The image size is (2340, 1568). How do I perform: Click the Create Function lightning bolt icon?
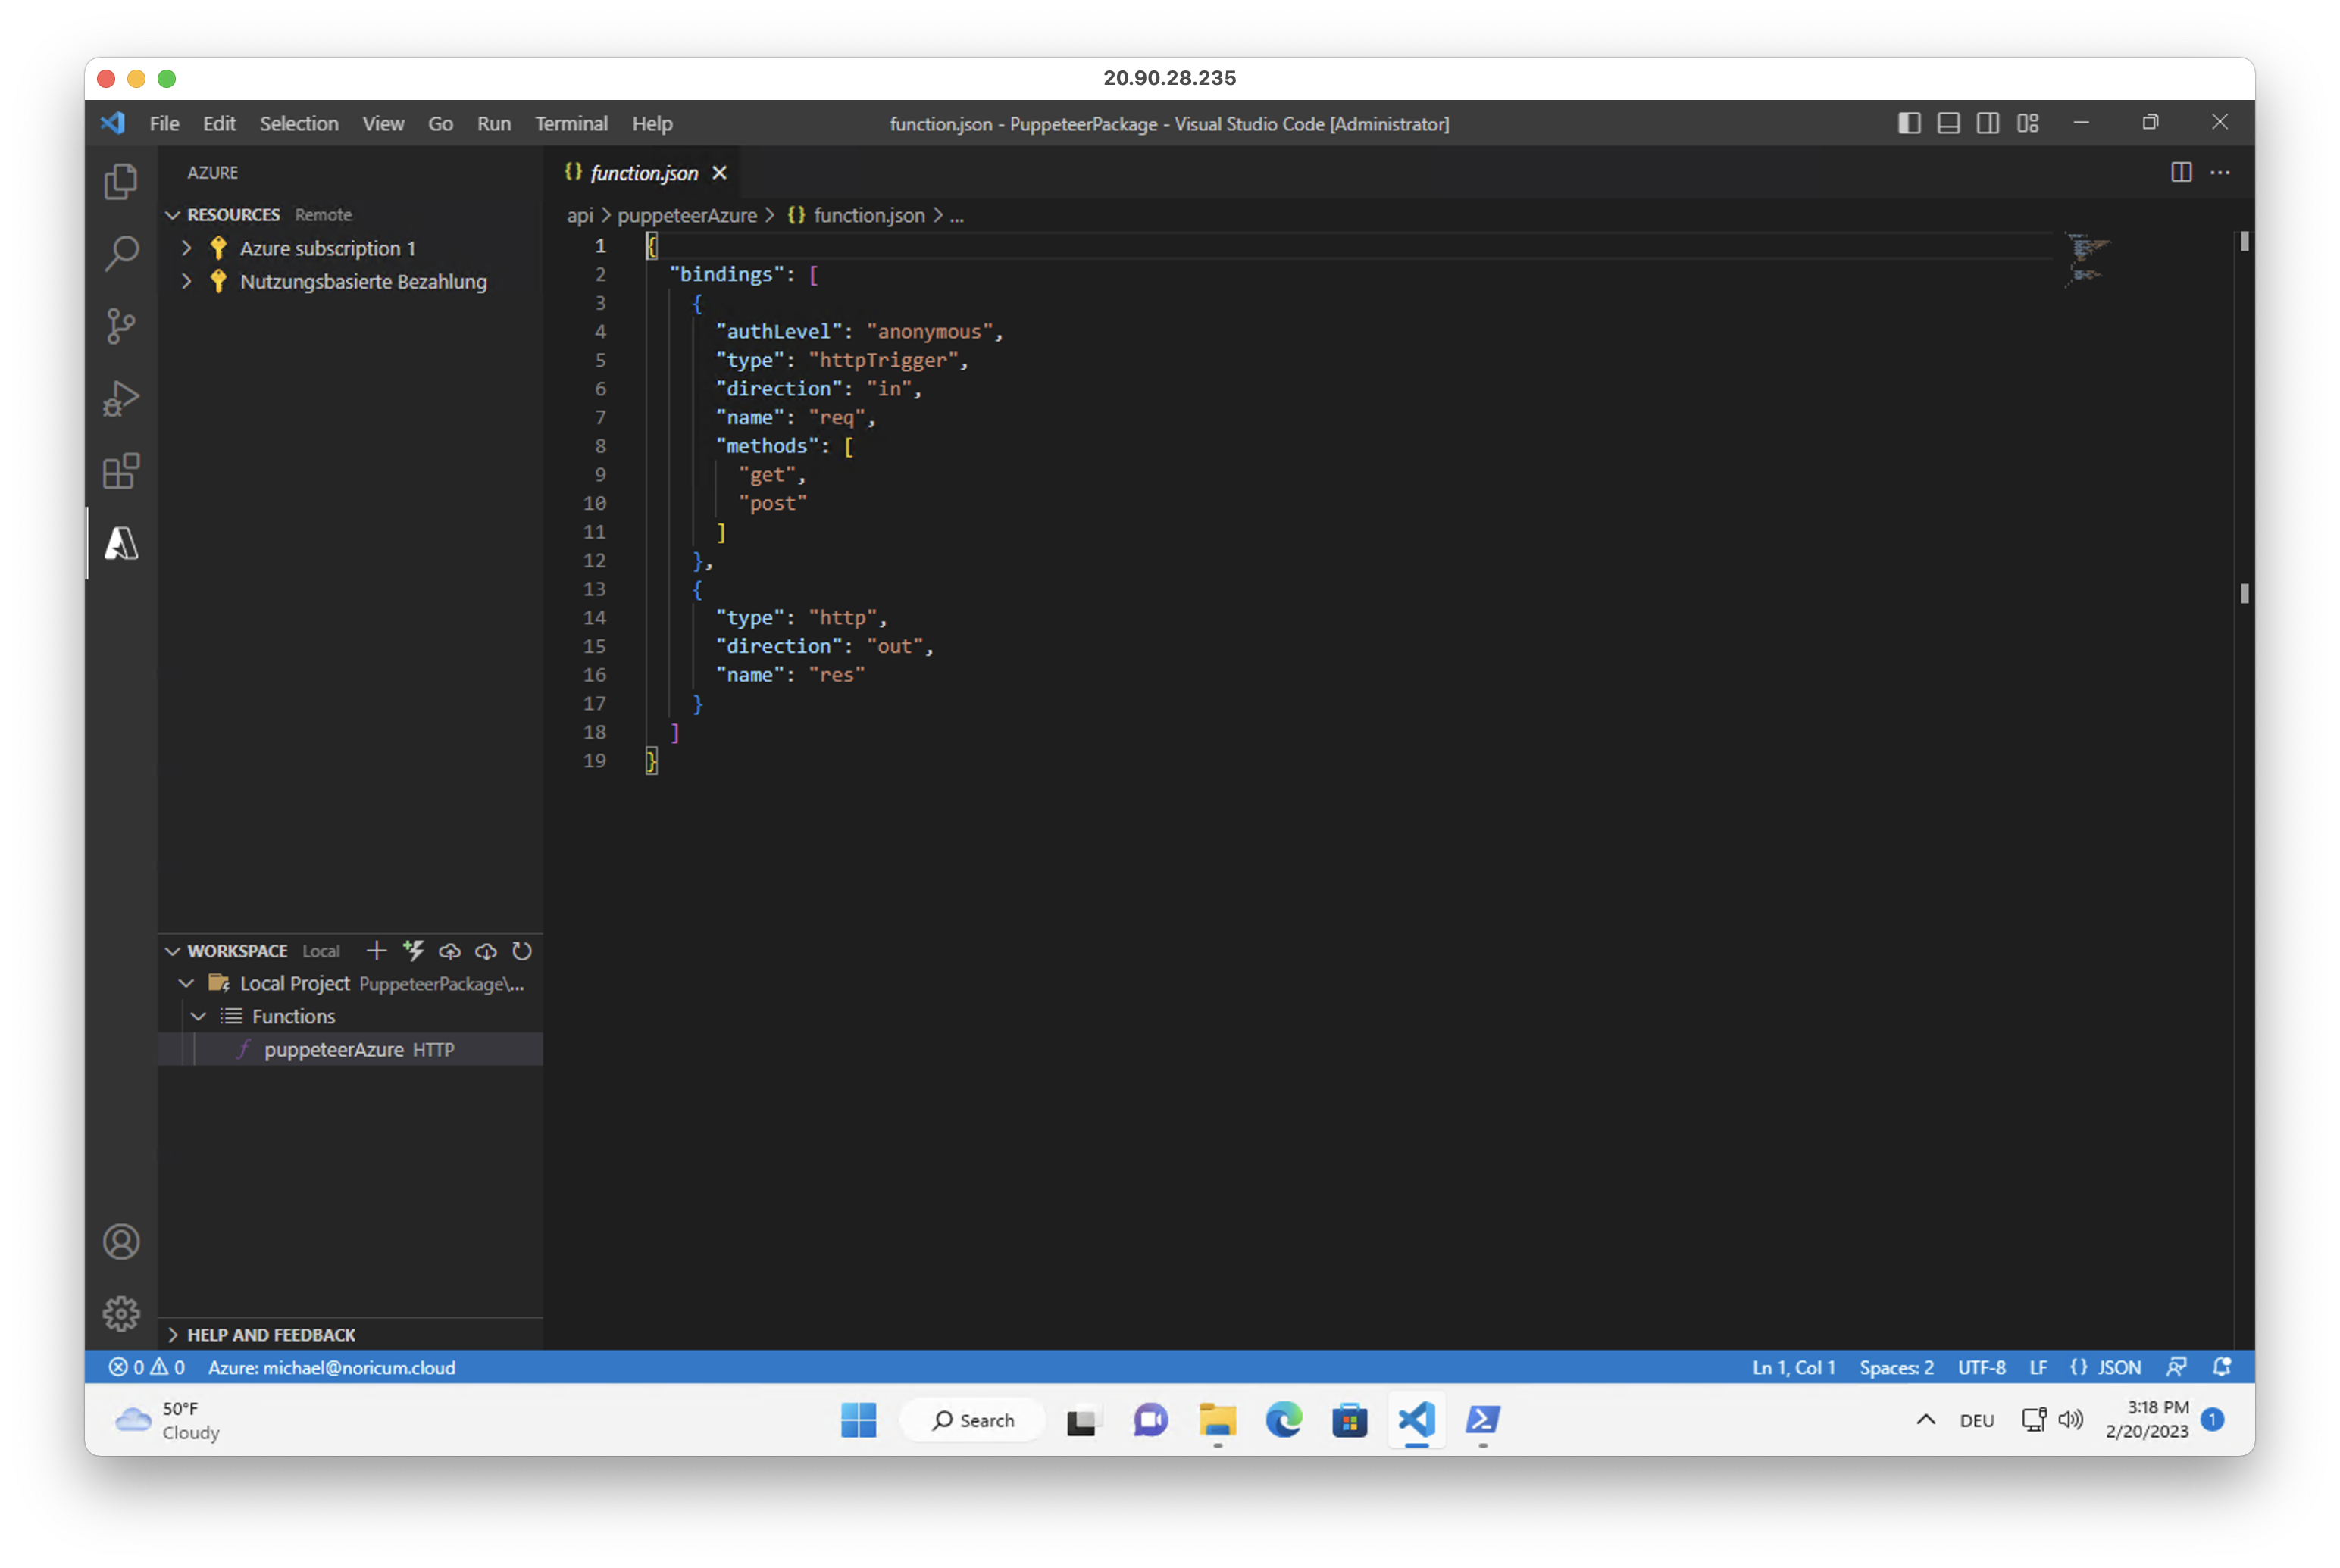[413, 950]
